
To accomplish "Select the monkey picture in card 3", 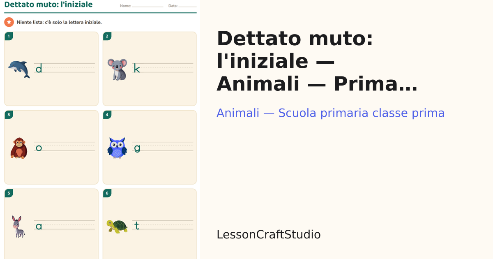I will pyautogui.click(x=18, y=148).
